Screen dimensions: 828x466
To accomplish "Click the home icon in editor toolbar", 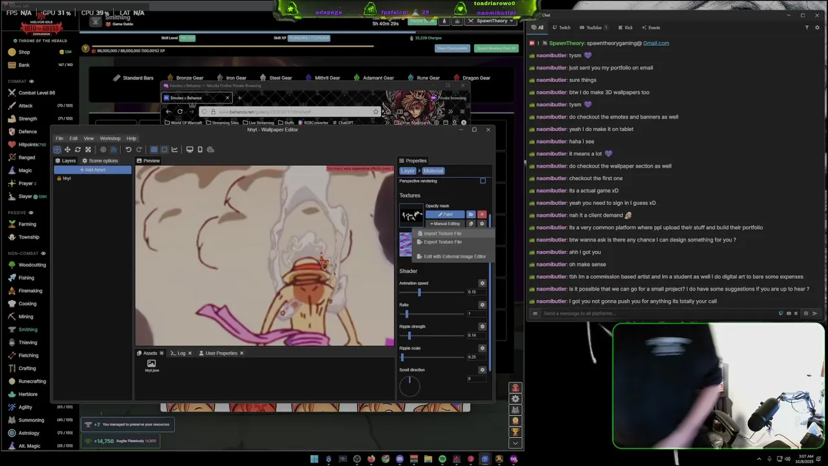I will 113,150.
